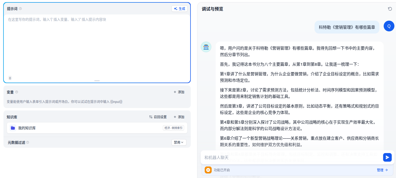Click the variable hint text mentioning {{input}}
The height and width of the screenshot is (178, 396).
[x=65, y=102]
